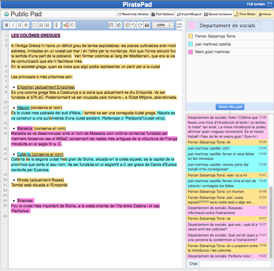Toggle the Full screen icon
274x271 pixels.
pyautogui.click(x=269, y=5)
